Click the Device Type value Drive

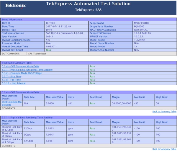point(49,30)
